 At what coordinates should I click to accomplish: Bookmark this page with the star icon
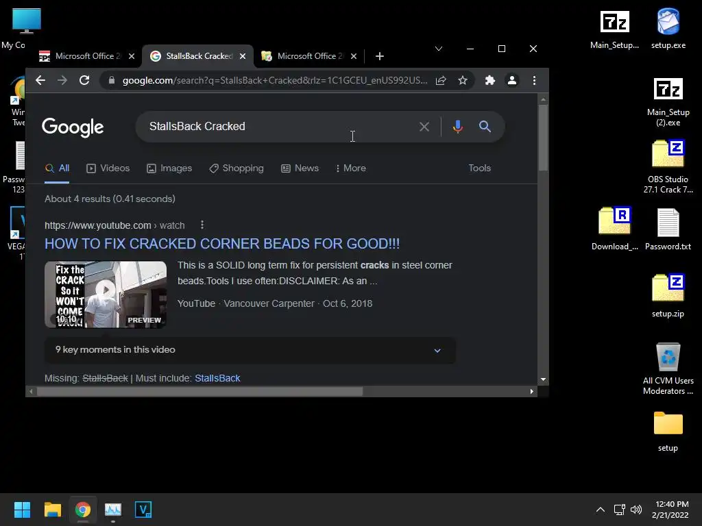463,81
